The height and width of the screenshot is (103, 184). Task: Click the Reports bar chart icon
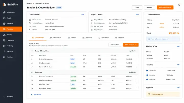(x=4, y=51)
